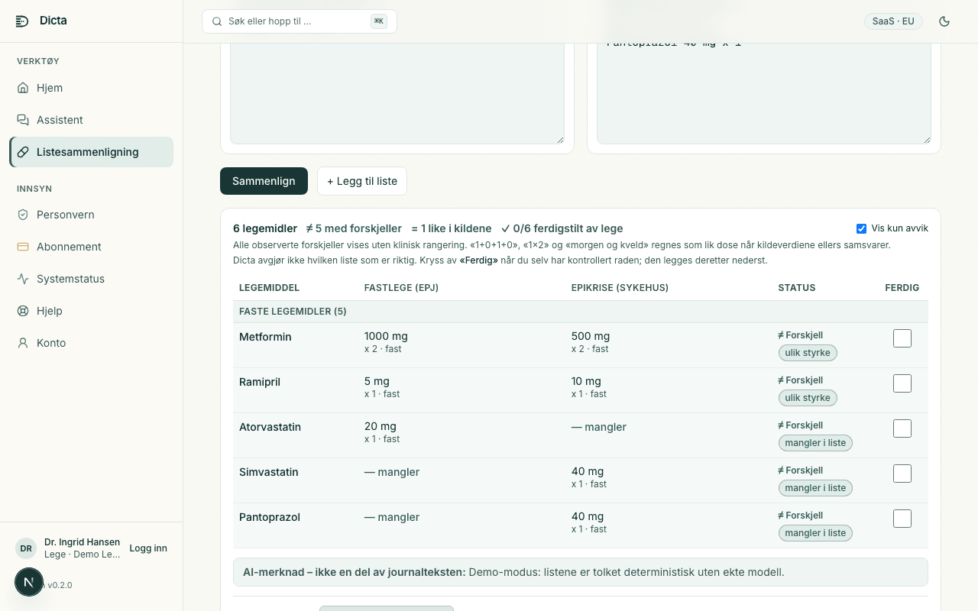The width and height of the screenshot is (978, 611).
Task: Click the Simvastatin drug name
Action: 268,472
